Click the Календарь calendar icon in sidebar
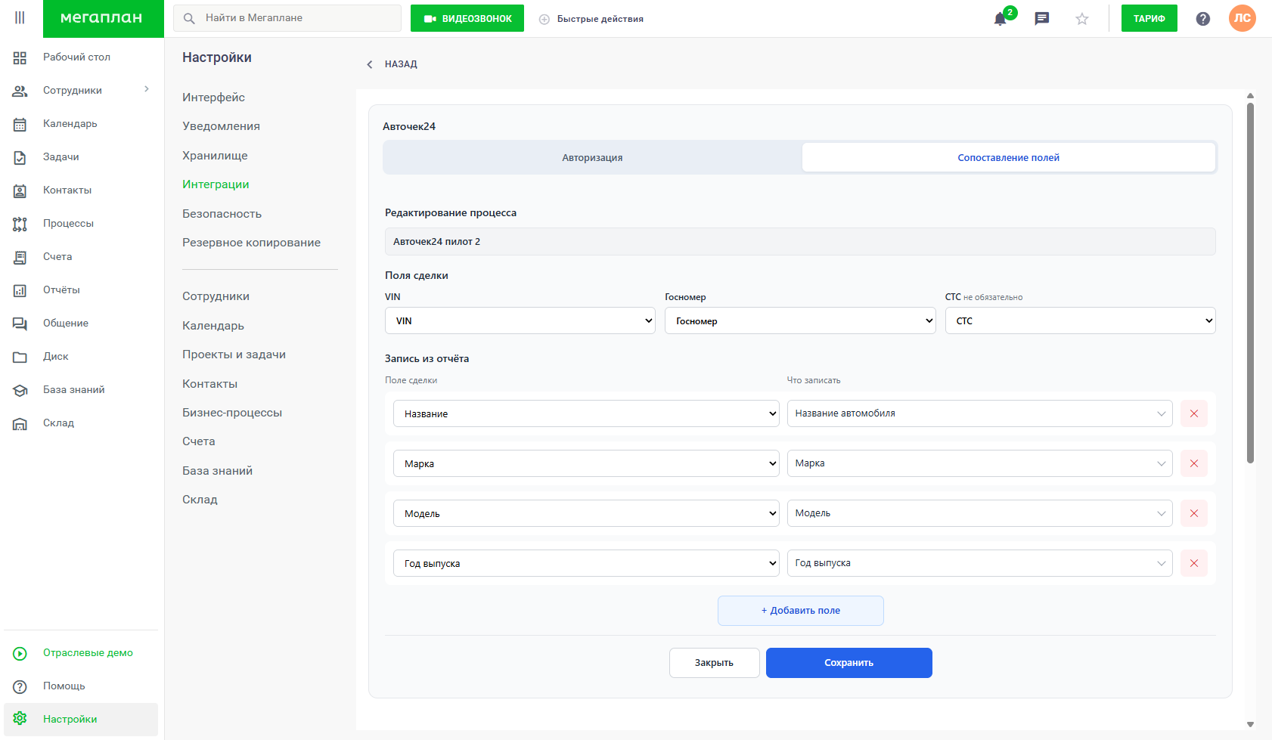Viewport: 1272px width, 740px height. coord(20,124)
